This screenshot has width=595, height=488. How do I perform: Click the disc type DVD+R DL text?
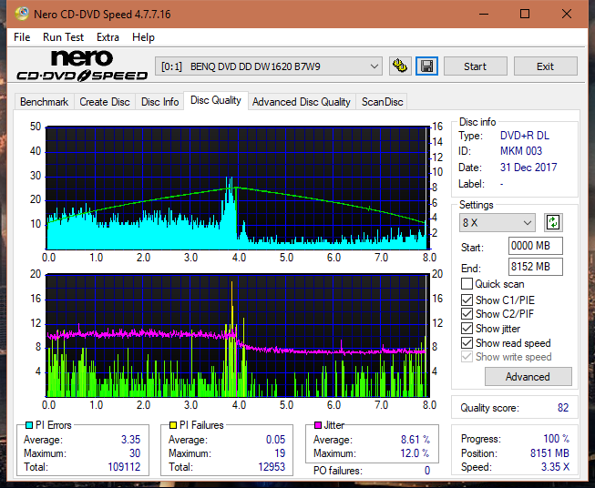tap(525, 136)
